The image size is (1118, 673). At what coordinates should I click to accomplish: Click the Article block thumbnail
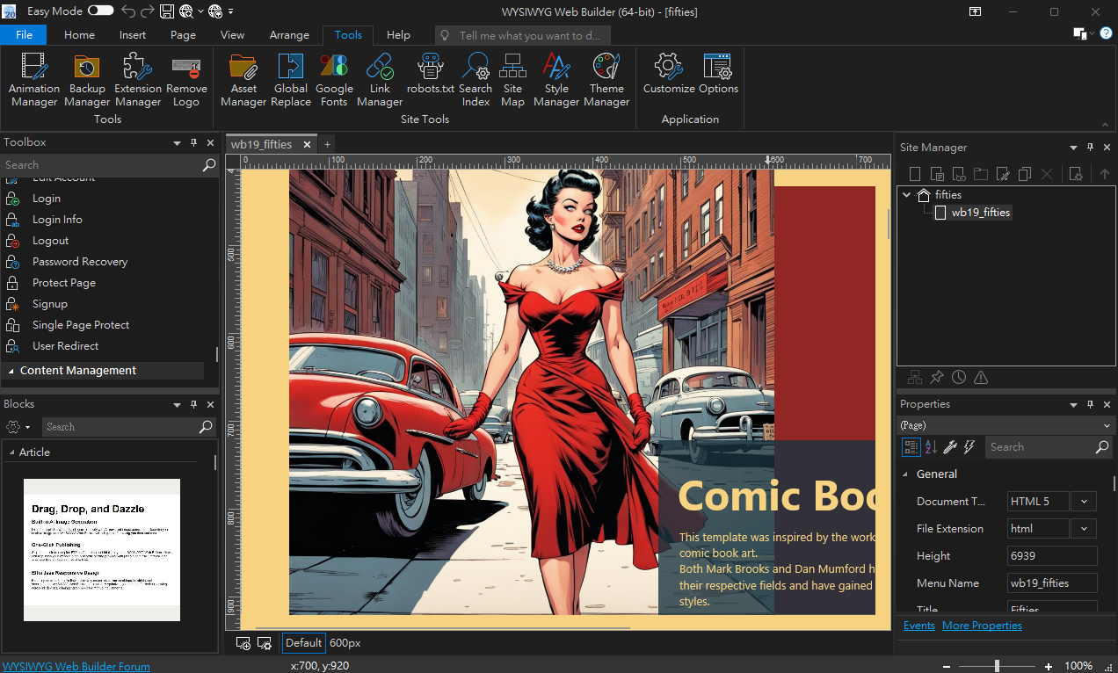coord(102,550)
